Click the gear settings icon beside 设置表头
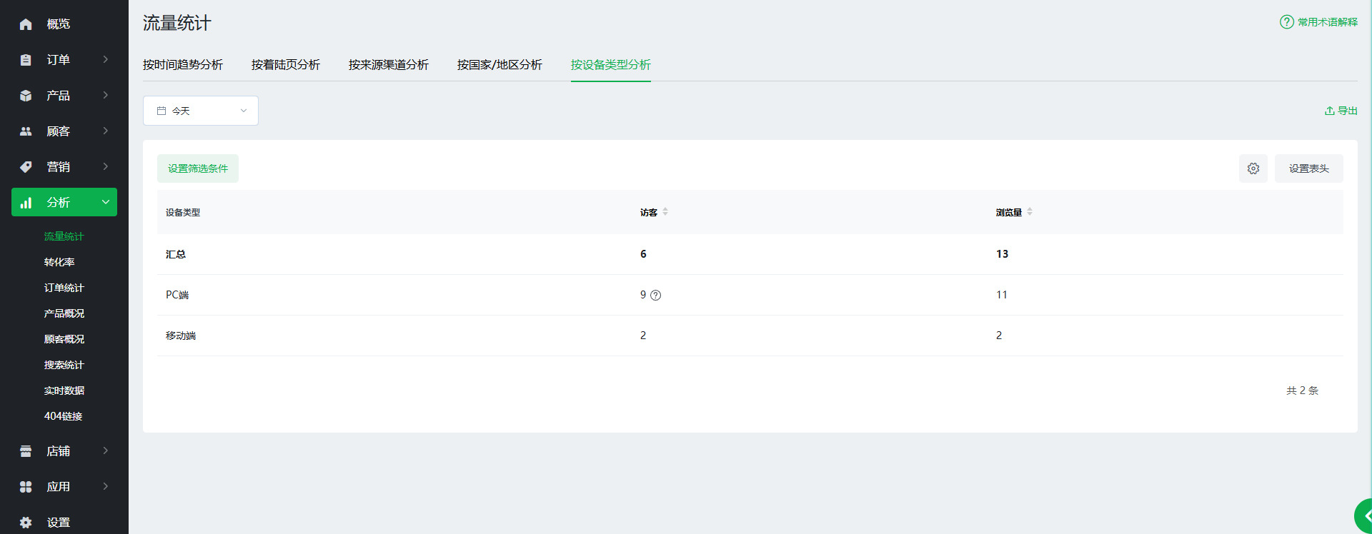 pos(1253,168)
